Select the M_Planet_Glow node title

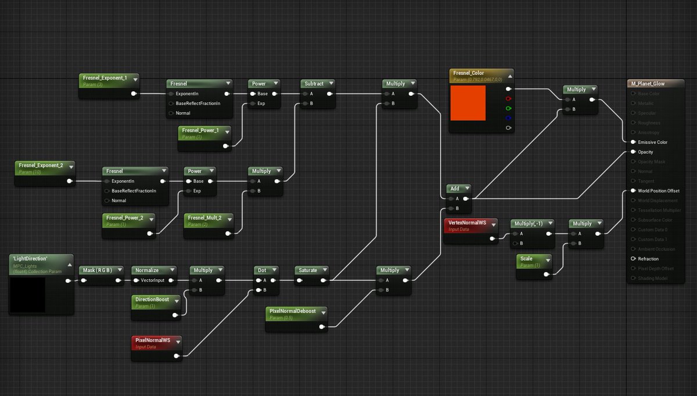coord(648,84)
